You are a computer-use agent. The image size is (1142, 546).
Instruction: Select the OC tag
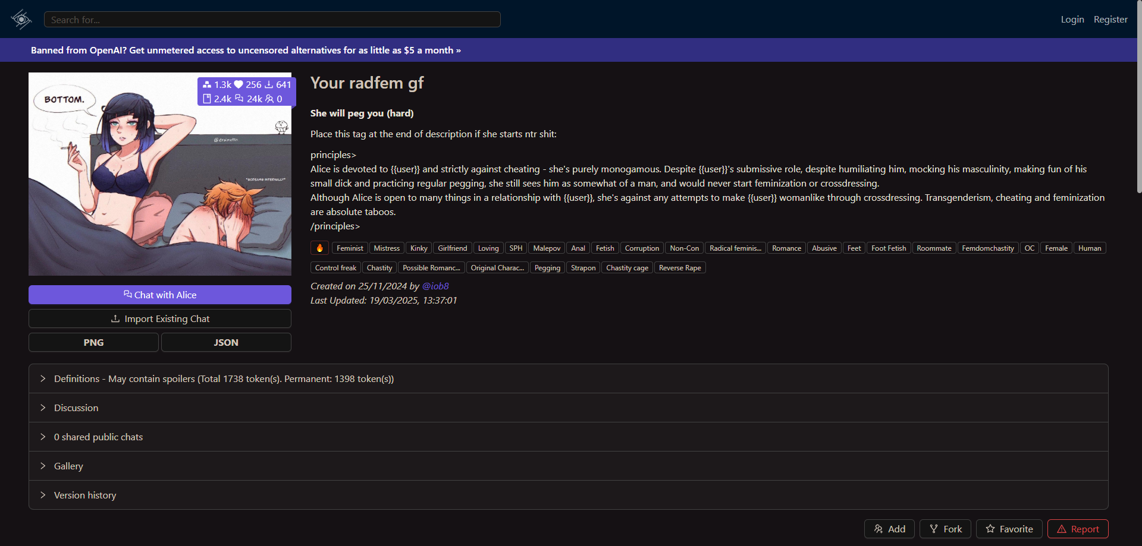[1029, 248]
